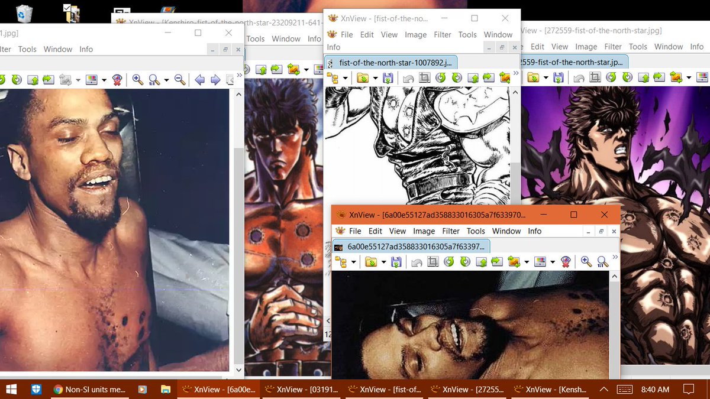This screenshot has width=710, height=399.
Task: Click the Previous file blue arrow in the leftmost window
Action: [x=200, y=80]
